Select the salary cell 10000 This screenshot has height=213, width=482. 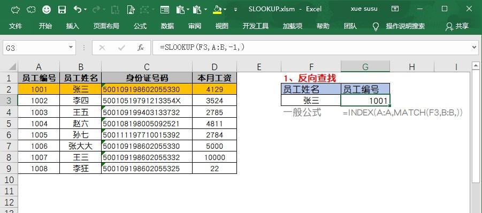pos(215,157)
